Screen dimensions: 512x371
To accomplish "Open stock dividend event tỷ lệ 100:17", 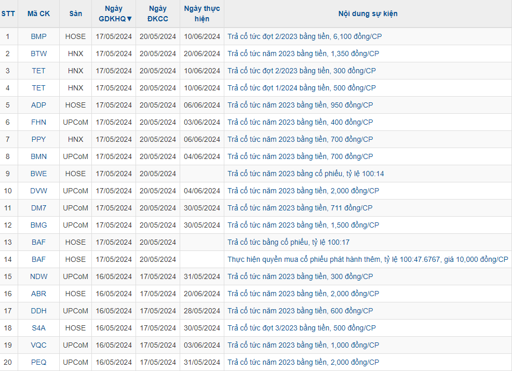I will point(288,243).
